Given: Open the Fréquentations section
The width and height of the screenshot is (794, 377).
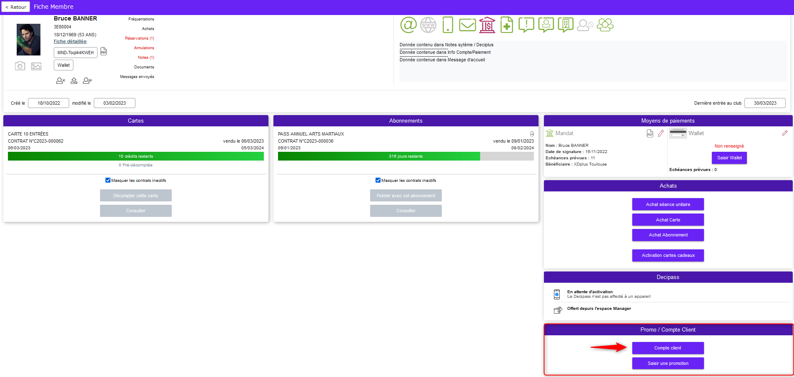Looking at the screenshot, I should [141, 19].
